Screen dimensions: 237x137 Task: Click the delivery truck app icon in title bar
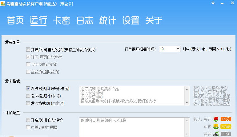tap(3, 3)
